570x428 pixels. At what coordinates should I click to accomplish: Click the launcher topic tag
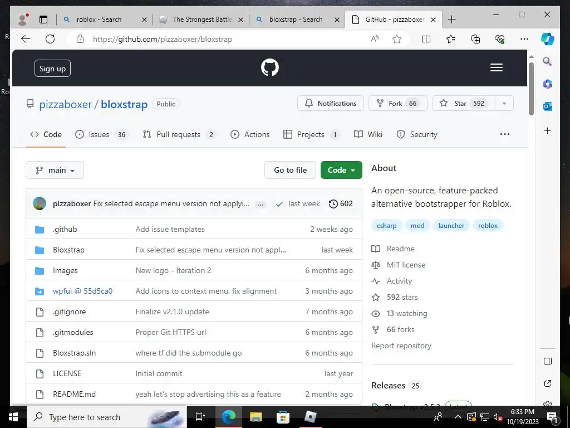451,226
